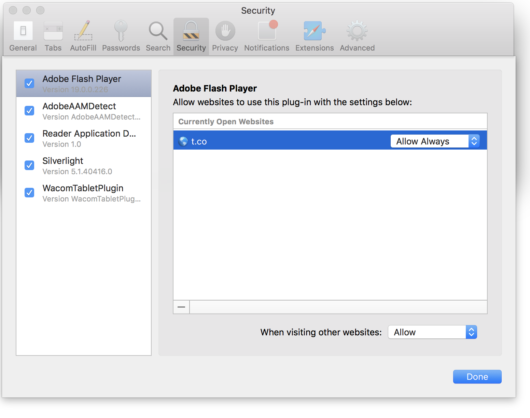The width and height of the screenshot is (530, 418).
Task: Open the 'When visiting other websites' dropdown
Action: (x=432, y=332)
